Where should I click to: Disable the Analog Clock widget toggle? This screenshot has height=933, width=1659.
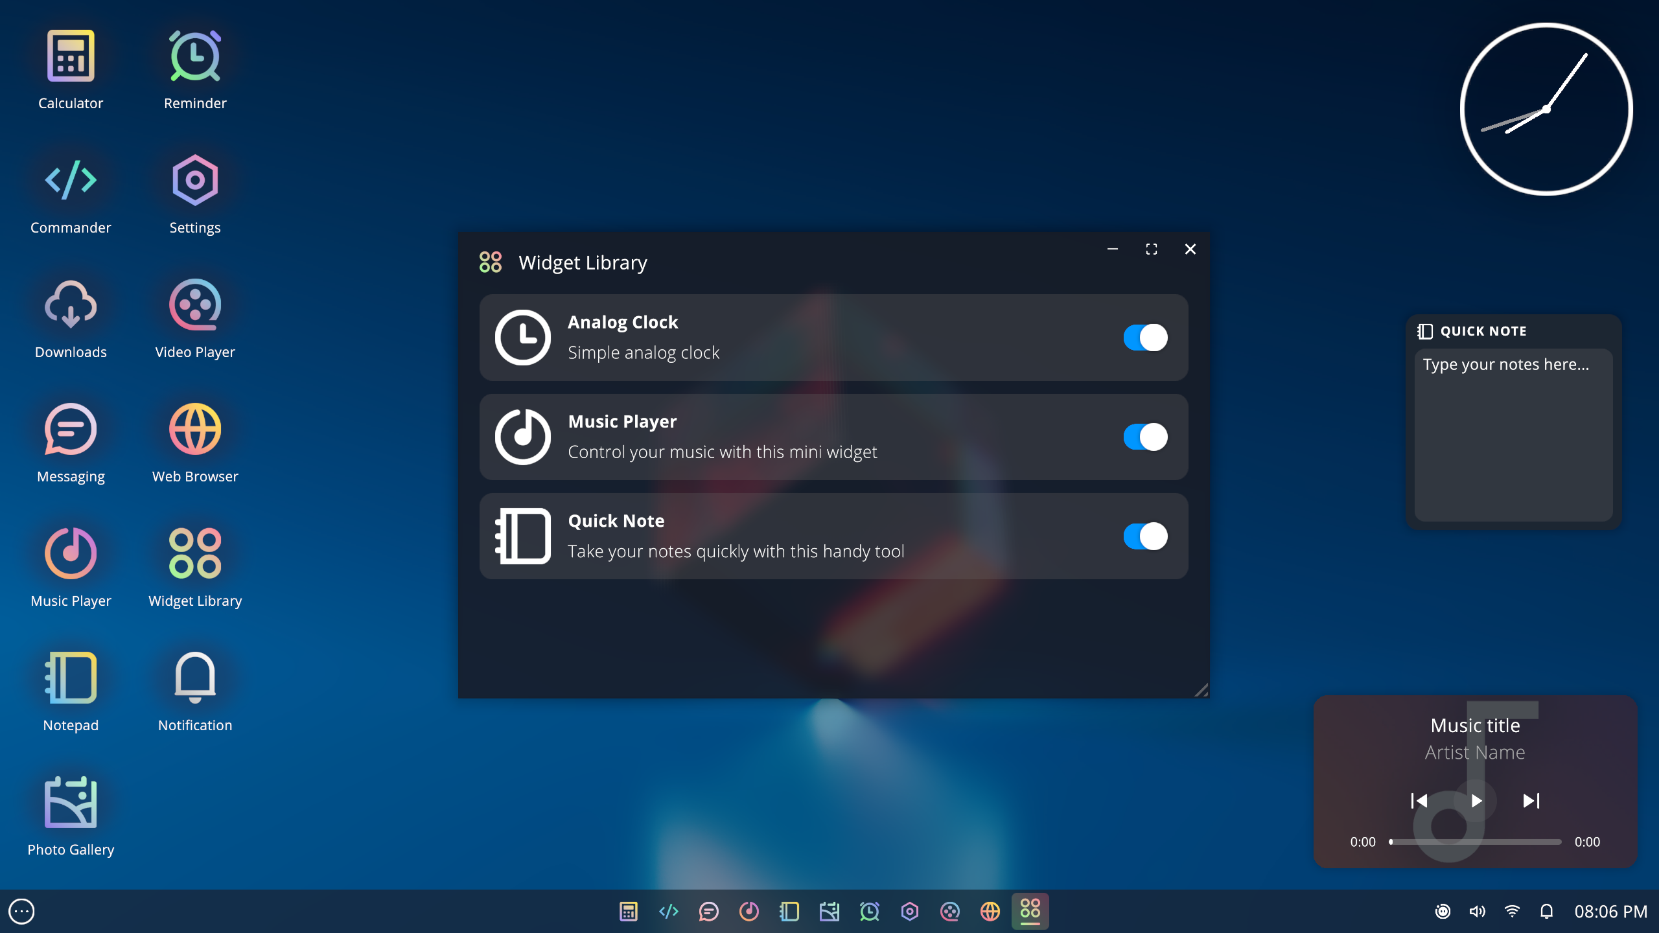[x=1145, y=338]
